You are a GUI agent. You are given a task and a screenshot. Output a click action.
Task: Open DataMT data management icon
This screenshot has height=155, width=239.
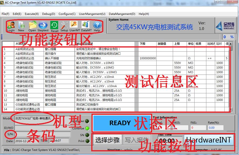point(86,26)
